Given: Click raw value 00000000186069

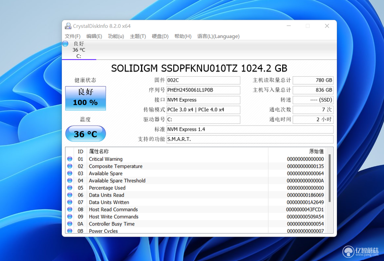Looking at the screenshot, I should (305, 195).
